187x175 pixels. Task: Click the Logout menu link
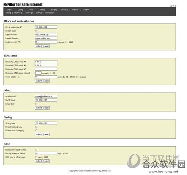[x=86, y=9]
